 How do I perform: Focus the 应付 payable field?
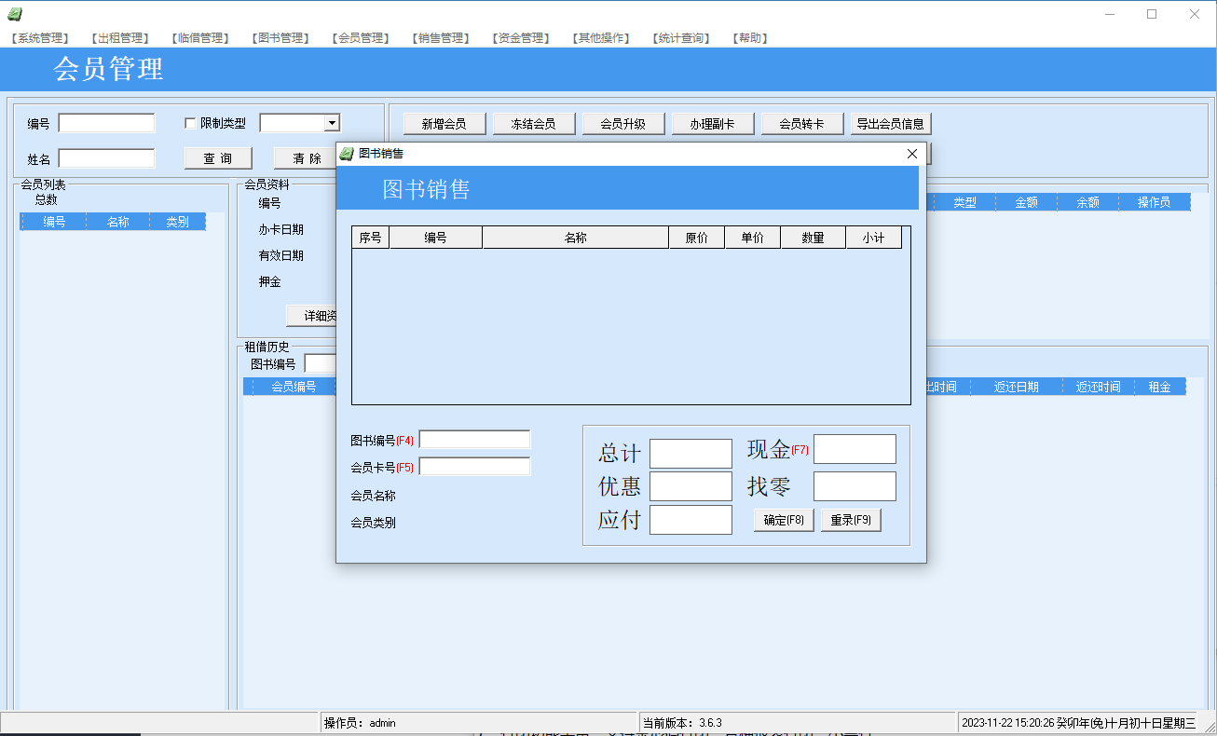(691, 520)
